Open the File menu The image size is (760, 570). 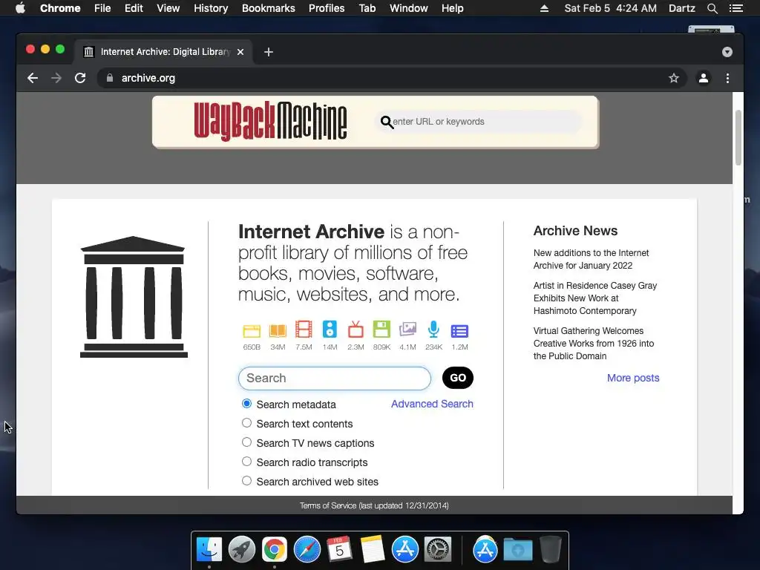pyautogui.click(x=102, y=8)
